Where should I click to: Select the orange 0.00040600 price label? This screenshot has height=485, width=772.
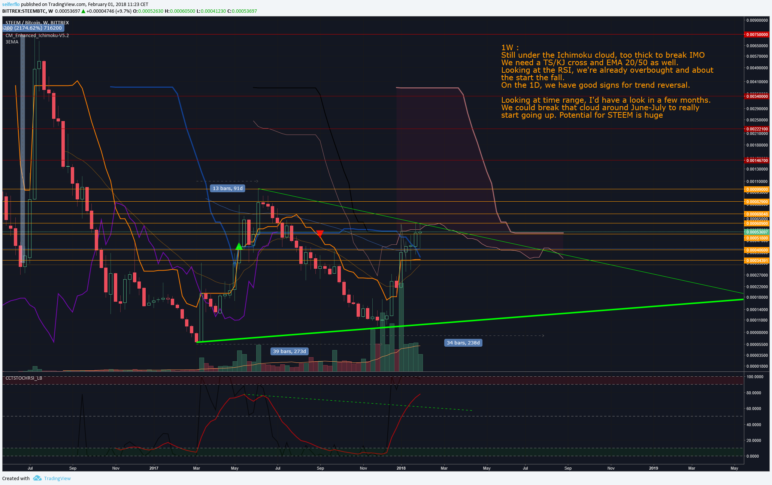(x=757, y=250)
